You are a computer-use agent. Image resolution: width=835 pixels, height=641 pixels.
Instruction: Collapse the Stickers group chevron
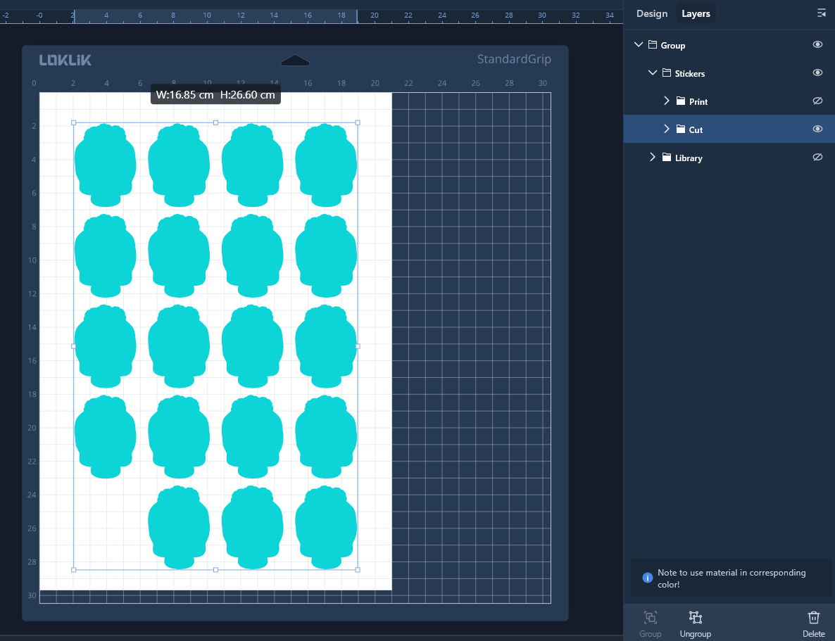[653, 73]
